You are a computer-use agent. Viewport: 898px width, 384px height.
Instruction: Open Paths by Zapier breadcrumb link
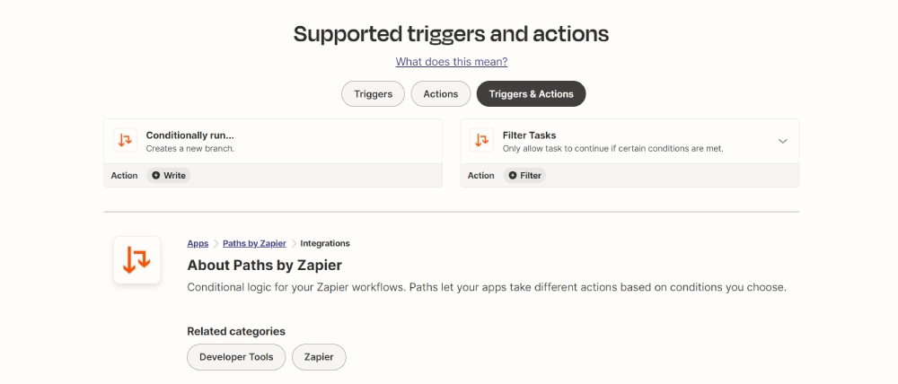pos(254,243)
